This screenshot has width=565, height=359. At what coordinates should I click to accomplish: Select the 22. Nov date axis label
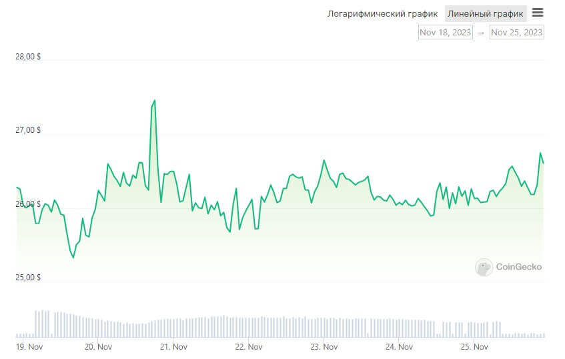coord(247,347)
